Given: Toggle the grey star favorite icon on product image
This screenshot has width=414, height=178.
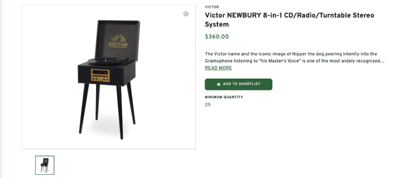Looking at the screenshot, I should click(186, 14).
